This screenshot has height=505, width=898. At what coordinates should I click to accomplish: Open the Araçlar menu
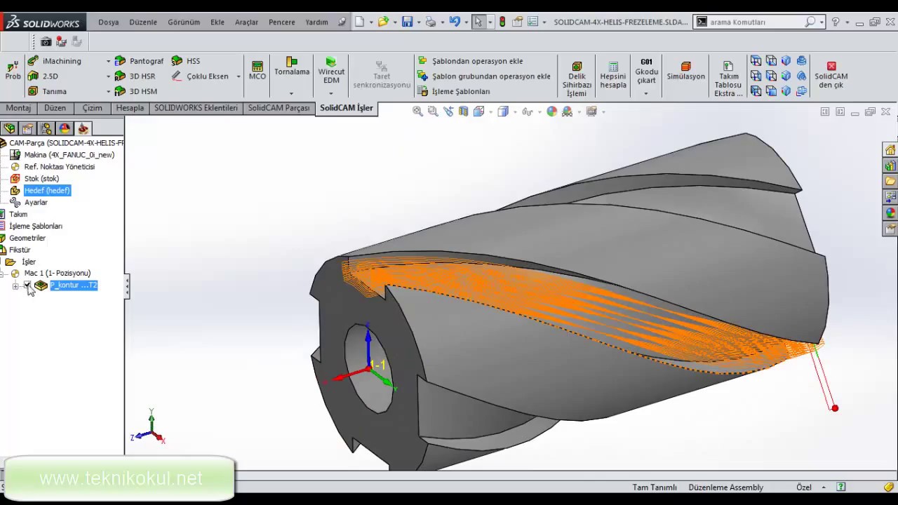click(x=246, y=22)
